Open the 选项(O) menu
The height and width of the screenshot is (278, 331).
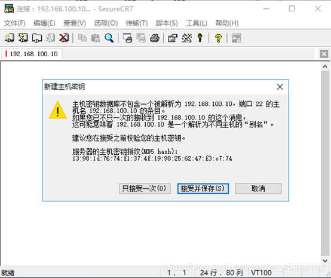pos(106,23)
